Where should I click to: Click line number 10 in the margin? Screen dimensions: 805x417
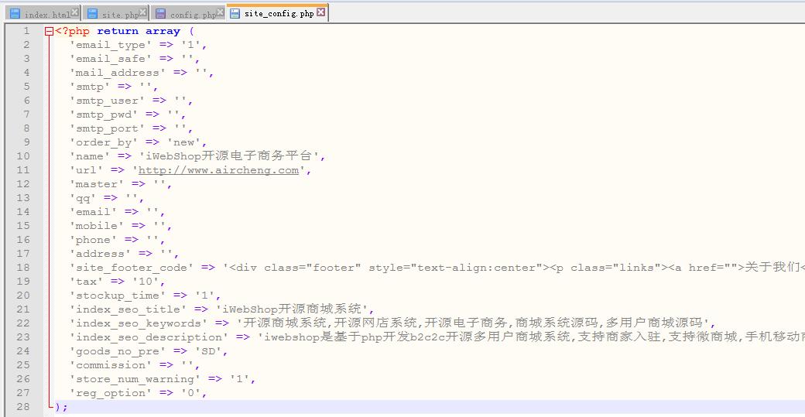(23, 156)
